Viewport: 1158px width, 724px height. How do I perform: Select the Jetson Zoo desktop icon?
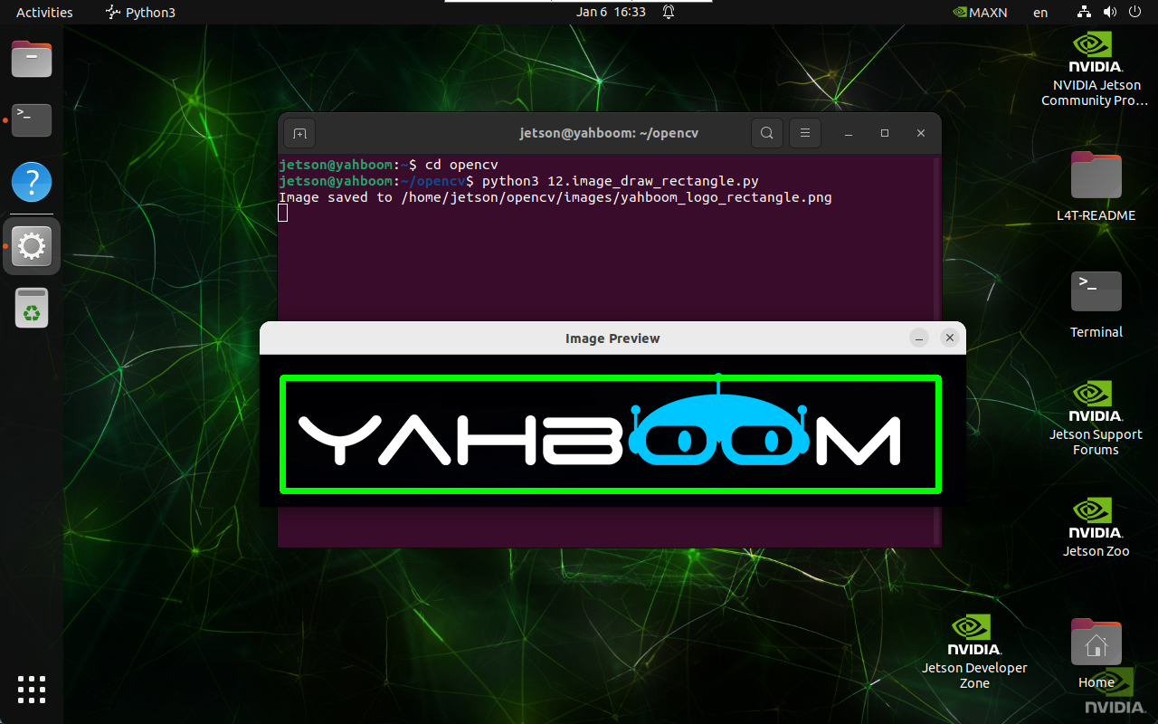coord(1096,527)
